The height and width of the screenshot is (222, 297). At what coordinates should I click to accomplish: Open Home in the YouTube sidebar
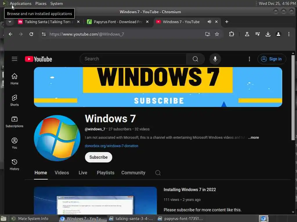[15, 79]
